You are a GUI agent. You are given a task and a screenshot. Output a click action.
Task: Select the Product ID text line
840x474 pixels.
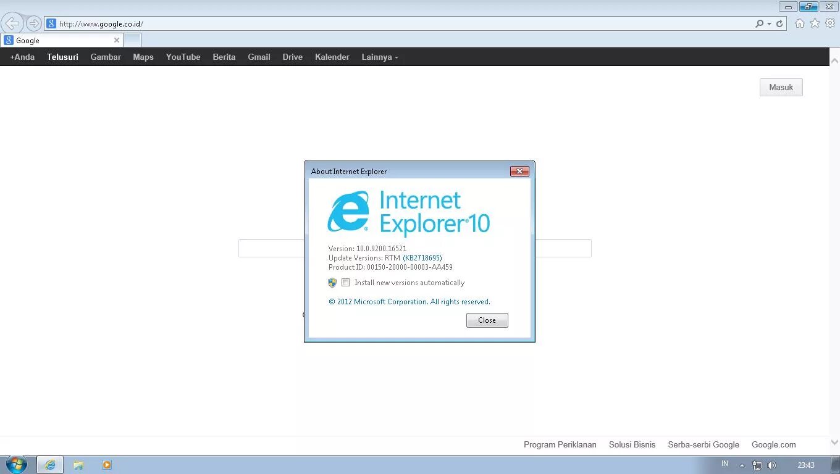[390, 267]
